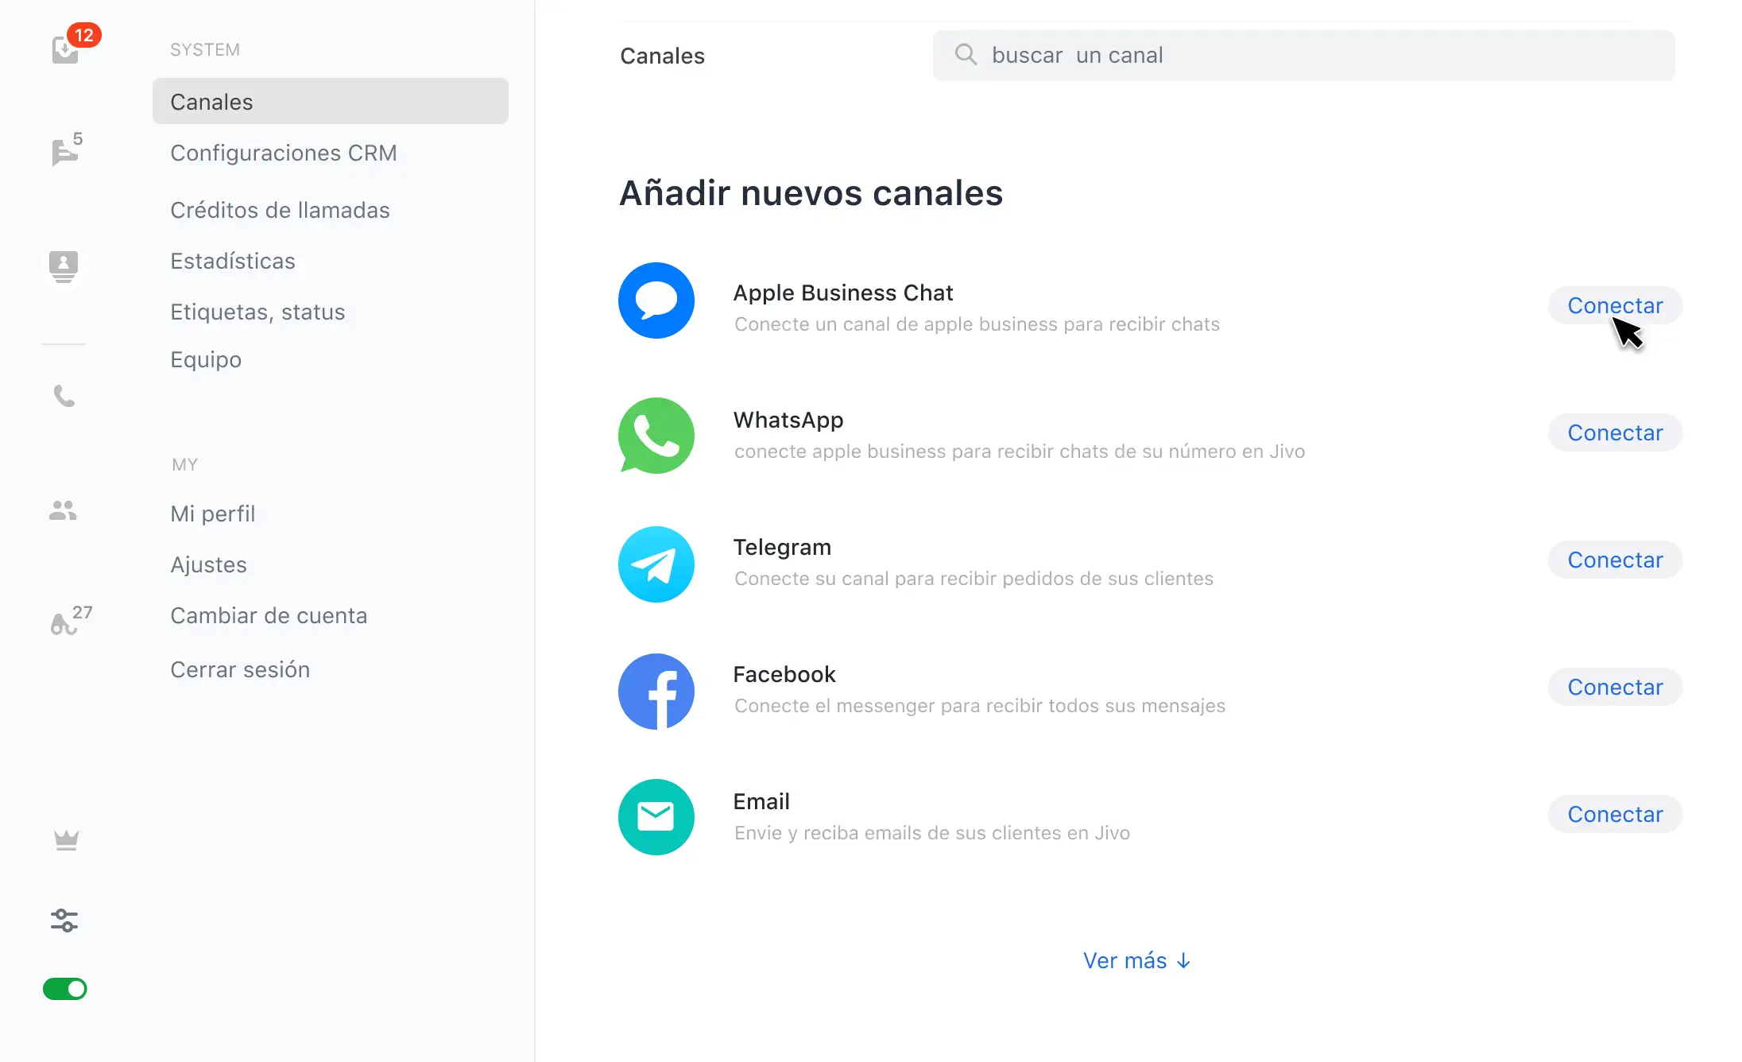Toggle the green online status switch

point(65,989)
